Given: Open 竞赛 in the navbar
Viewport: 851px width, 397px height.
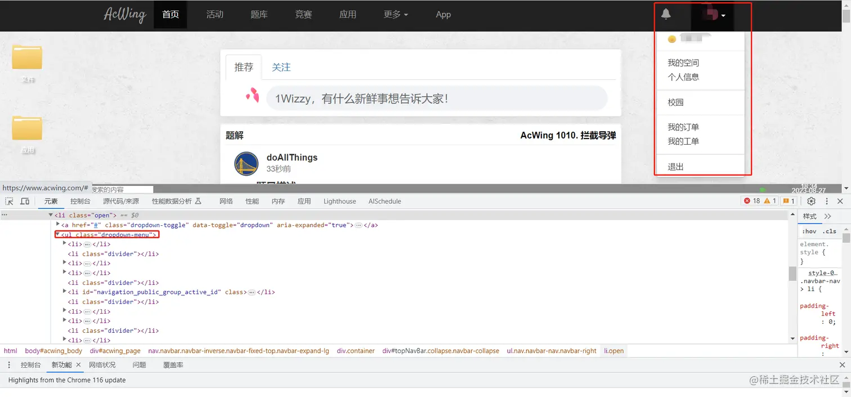Looking at the screenshot, I should pos(303,15).
